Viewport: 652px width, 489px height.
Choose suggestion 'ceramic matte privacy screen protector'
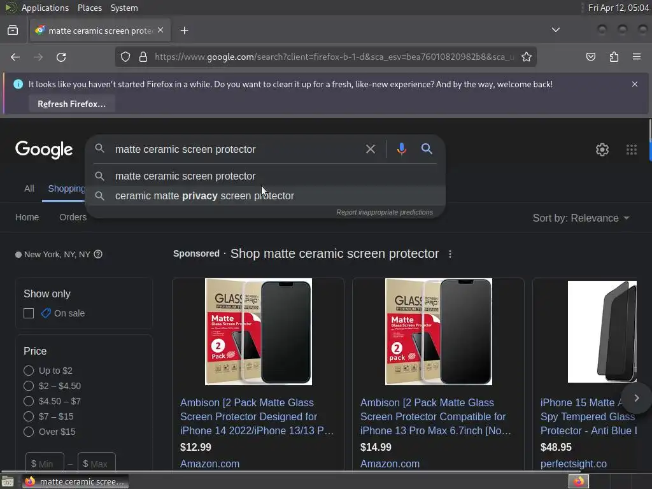(266, 196)
